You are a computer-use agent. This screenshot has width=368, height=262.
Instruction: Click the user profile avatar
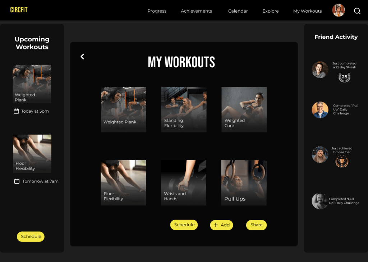(339, 10)
